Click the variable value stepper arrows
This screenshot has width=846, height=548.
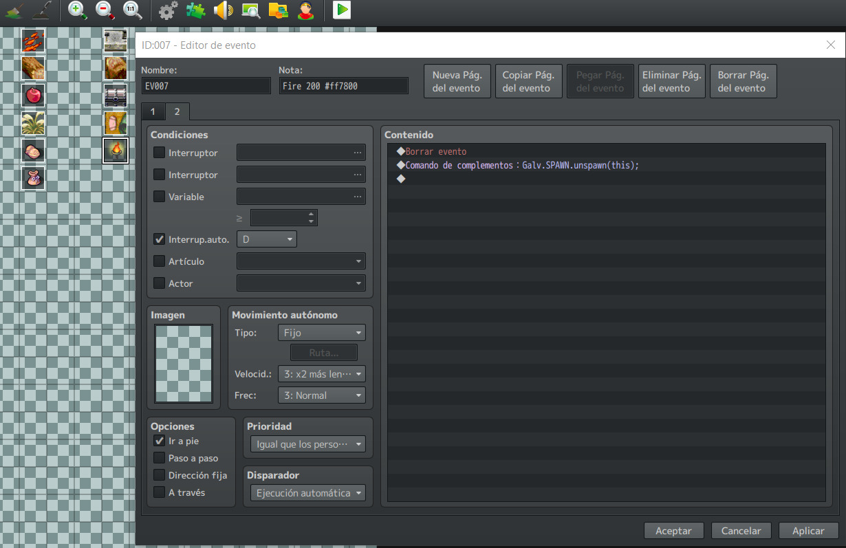[x=312, y=218]
